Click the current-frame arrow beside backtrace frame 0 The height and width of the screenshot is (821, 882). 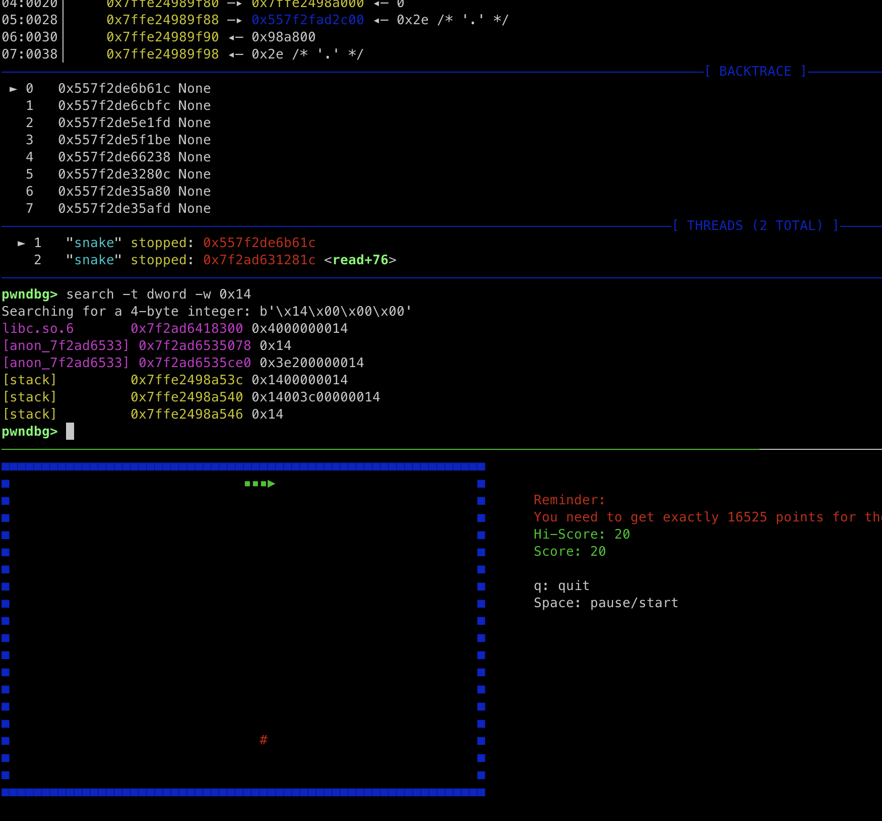point(14,89)
